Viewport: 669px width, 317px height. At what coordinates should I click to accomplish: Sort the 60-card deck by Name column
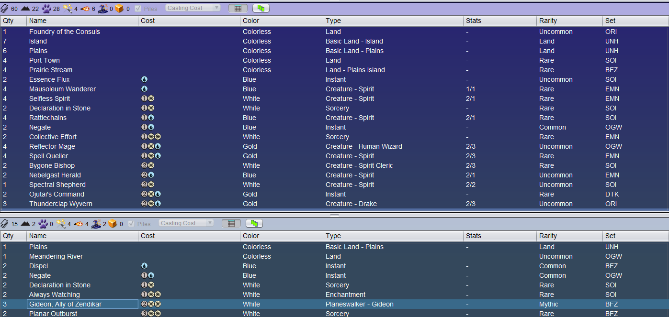pyautogui.click(x=83, y=21)
